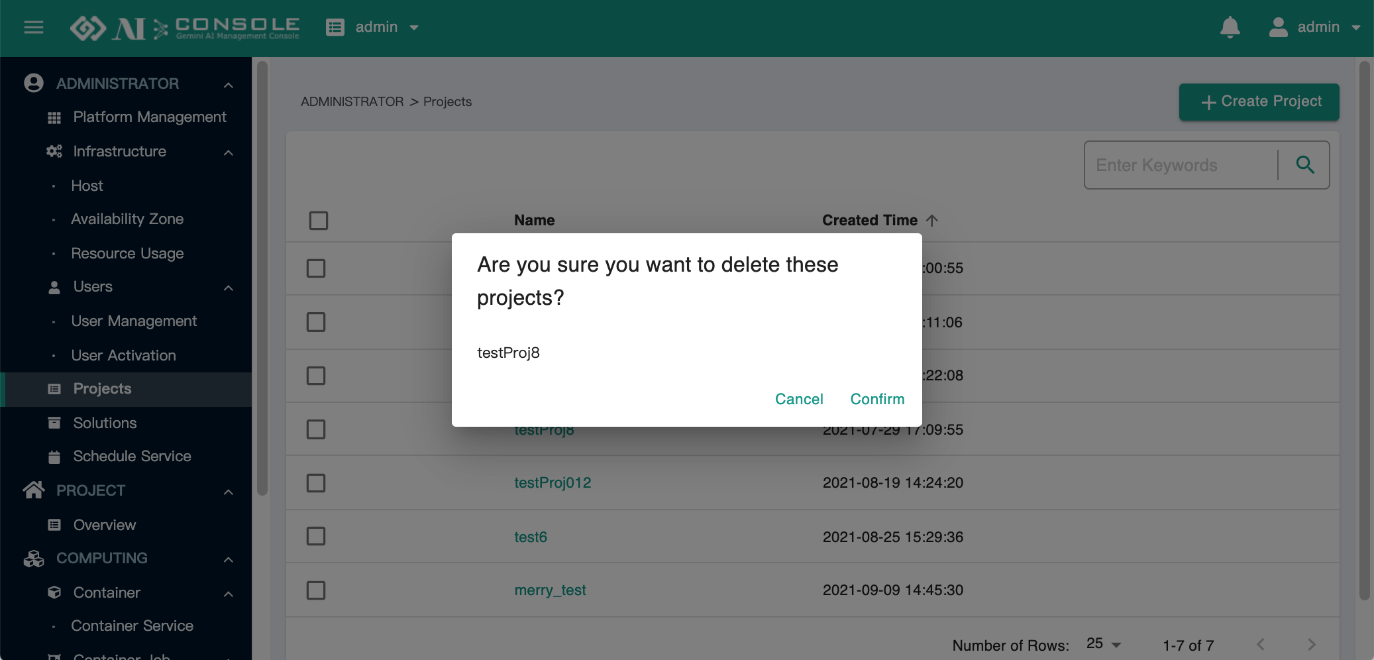
Task: Open the test6 project link
Action: [x=531, y=537]
